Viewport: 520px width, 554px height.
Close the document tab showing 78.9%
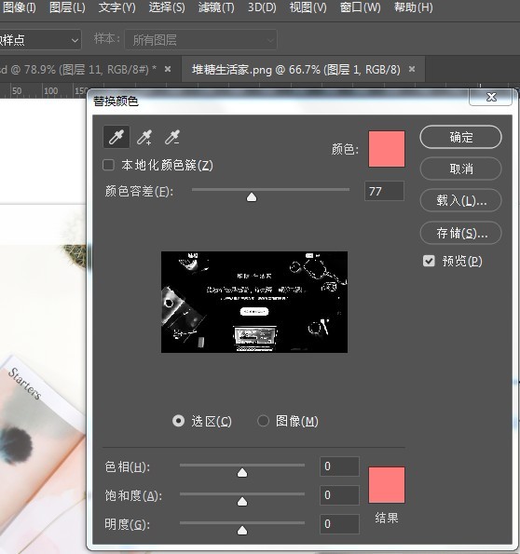pyautogui.click(x=168, y=69)
